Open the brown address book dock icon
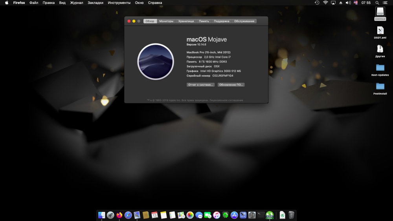Screen dimensions: 393x221 [146, 215]
